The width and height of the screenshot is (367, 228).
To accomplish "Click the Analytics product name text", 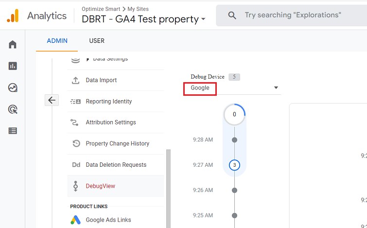I will 47,16.
